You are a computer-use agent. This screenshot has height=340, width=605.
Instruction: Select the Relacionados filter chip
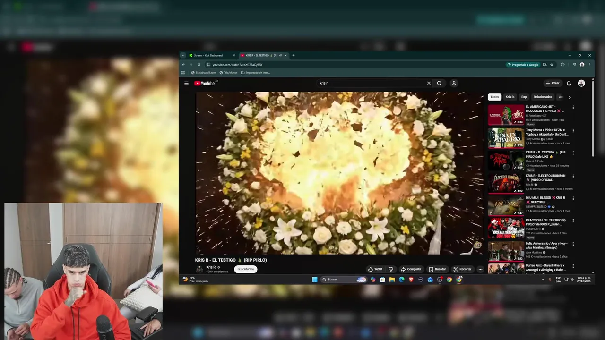(543, 97)
